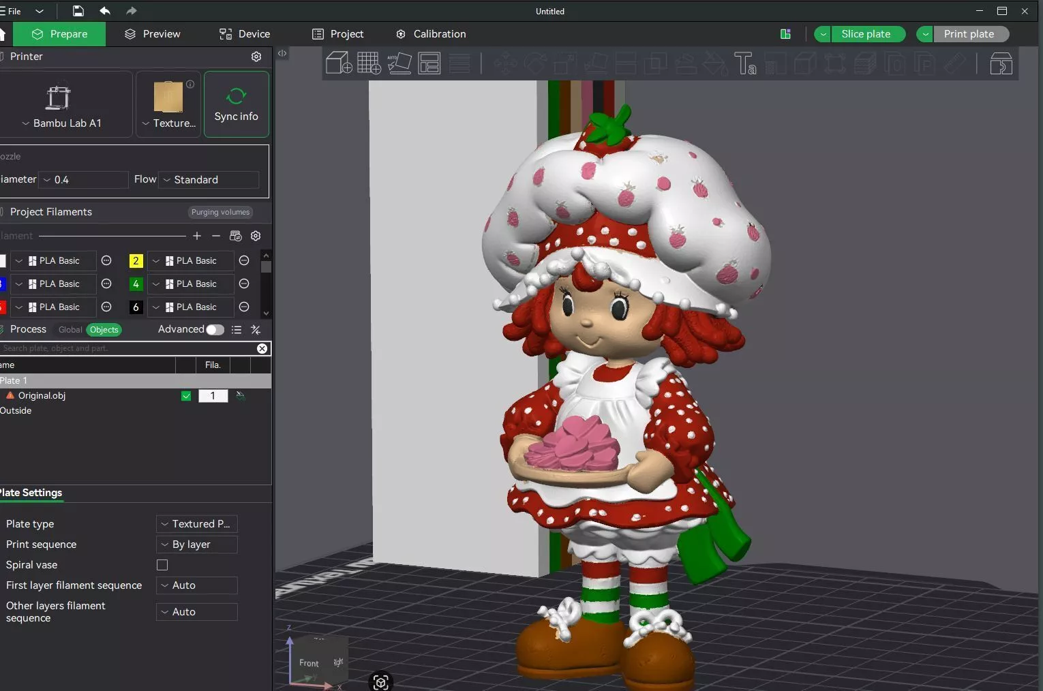Screen dimensions: 1043x691
Task: Open the nozzle diameter 0.4 dropdown
Action: coord(84,180)
